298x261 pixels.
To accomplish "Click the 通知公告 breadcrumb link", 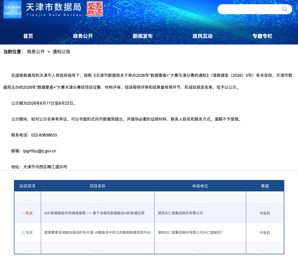I will pyautogui.click(x=61, y=51).
